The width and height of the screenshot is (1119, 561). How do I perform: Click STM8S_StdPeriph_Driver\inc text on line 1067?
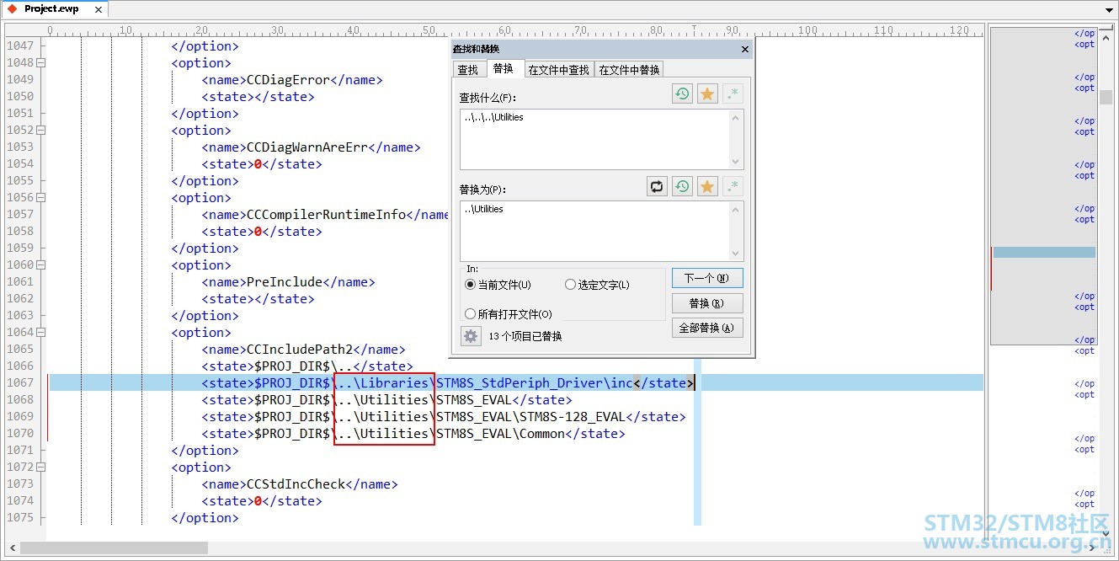[x=534, y=383]
